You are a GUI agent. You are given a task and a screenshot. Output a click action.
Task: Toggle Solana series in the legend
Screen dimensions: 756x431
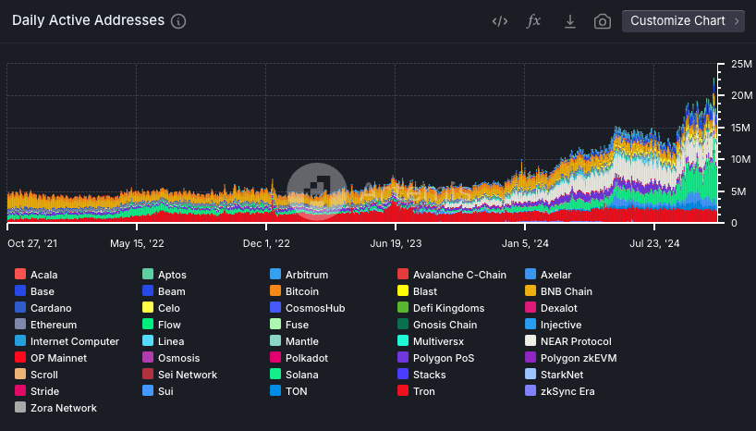[302, 375]
